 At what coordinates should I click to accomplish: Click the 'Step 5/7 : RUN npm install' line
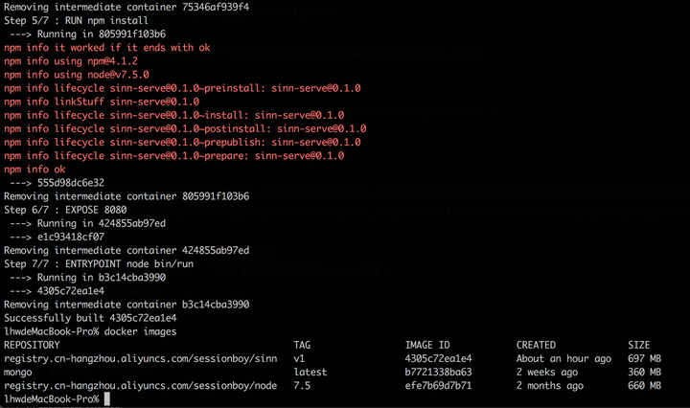(x=79, y=20)
